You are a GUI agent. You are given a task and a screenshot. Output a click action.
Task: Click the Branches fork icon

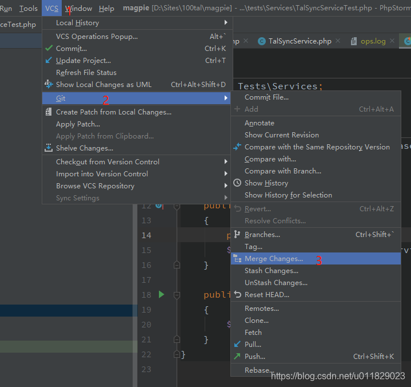click(237, 234)
